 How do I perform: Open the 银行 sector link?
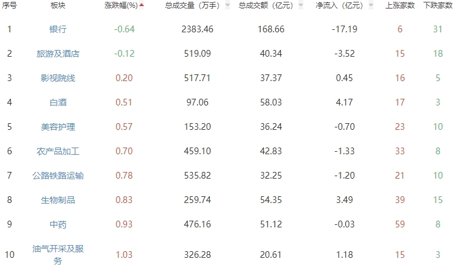coord(58,29)
